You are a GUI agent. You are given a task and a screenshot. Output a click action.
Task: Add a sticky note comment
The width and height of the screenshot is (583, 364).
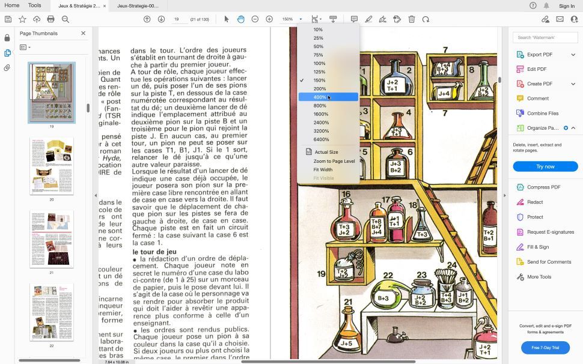click(355, 19)
